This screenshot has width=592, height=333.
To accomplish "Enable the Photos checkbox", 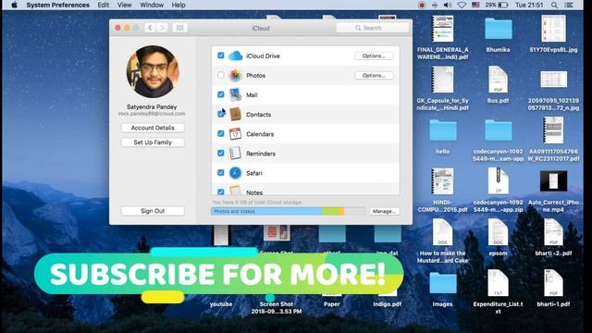I will coord(221,75).
